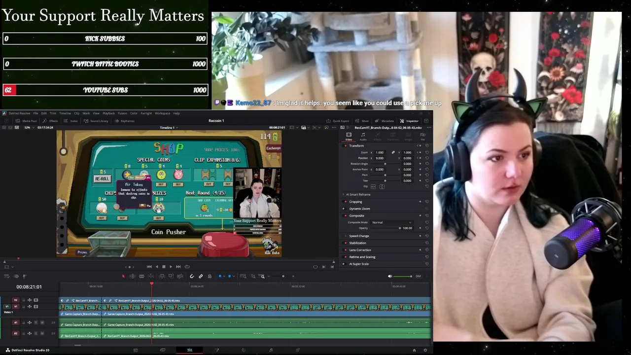Toggle linked selection chain icon

click(x=201, y=276)
